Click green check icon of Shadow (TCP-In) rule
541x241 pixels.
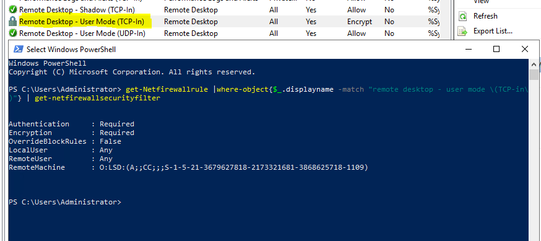point(13,10)
